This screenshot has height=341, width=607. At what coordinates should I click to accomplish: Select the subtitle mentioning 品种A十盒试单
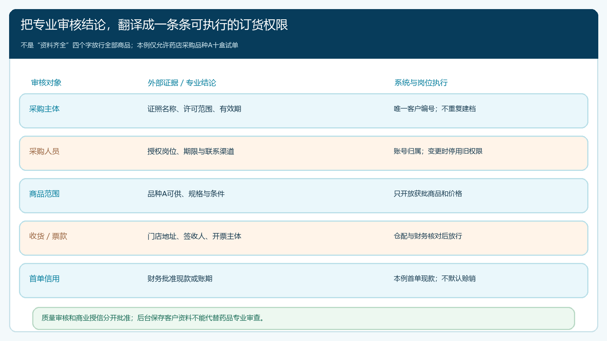pos(129,45)
